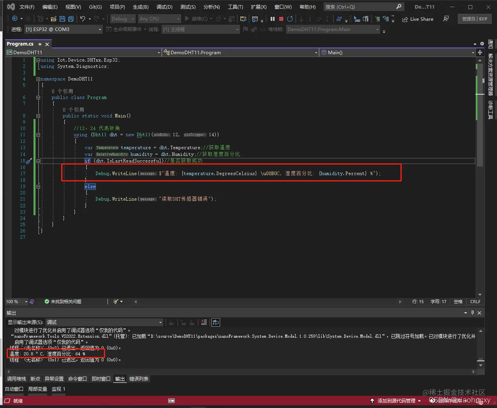Click the IntelliCode icon beside zoom level
The image size is (497, 408).
point(32,302)
